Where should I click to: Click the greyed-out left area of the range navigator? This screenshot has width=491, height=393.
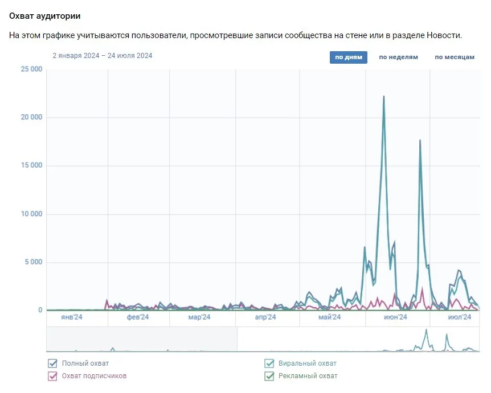[x=141, y=339]
